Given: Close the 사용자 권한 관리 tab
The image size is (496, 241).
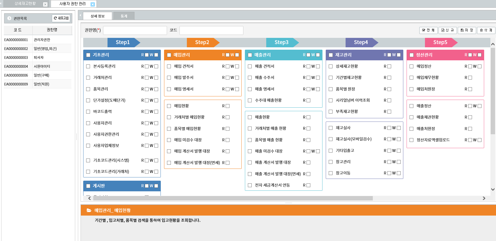Looking at the screenshot, I should (92, 4).
